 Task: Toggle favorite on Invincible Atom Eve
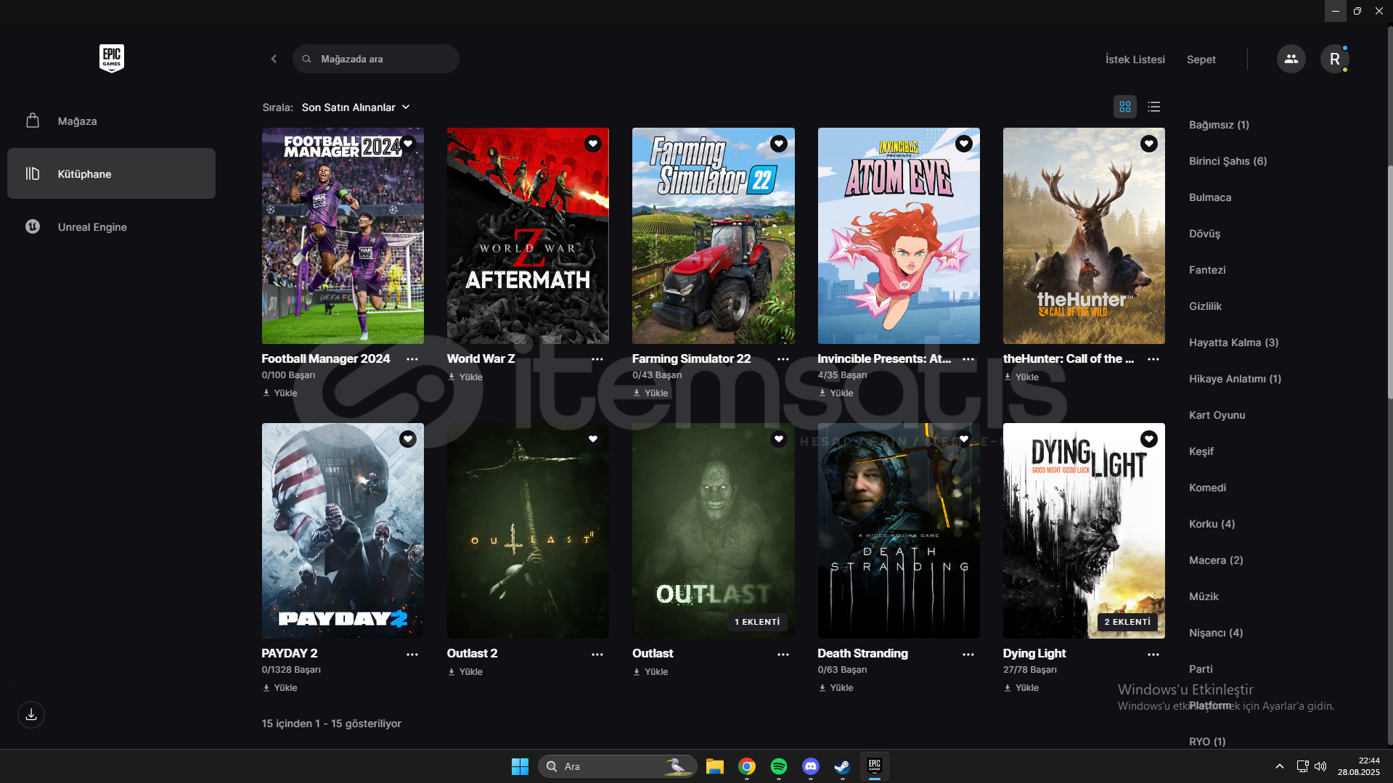click(964, 144)
